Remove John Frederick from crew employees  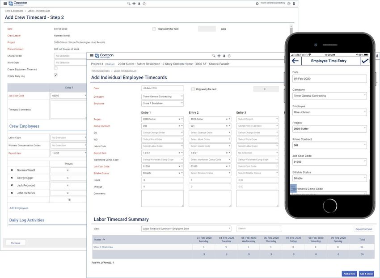coord(12,193)
